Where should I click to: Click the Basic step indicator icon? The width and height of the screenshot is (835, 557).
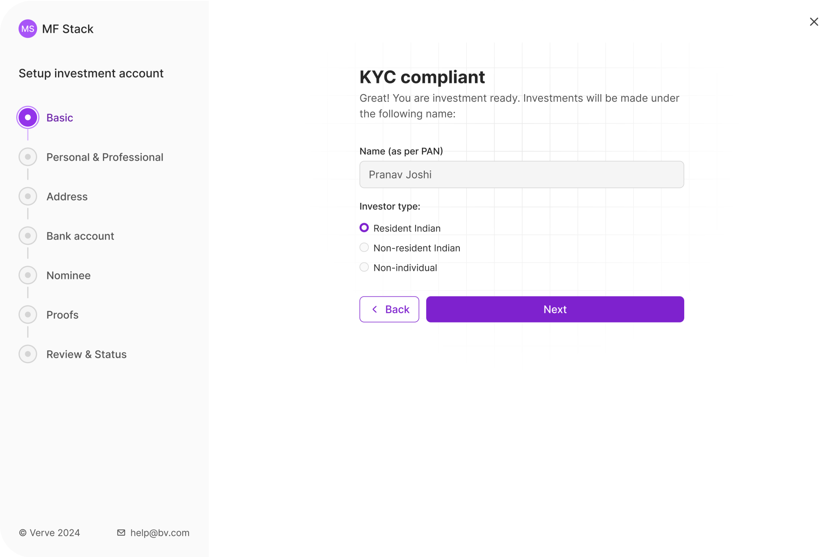click(28, 118)
